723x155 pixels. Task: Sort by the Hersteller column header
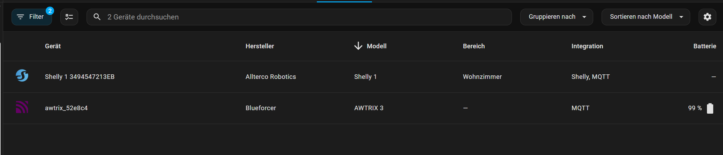260,46
